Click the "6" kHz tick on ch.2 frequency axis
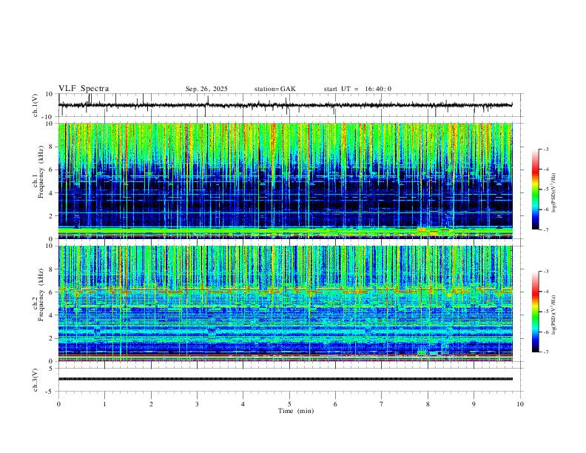Viewport: 586px width, 453px height. pyautogui.click(x=51, y=292)
